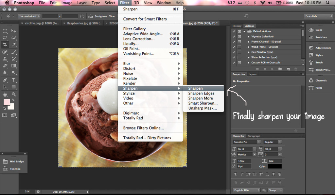Open the Sharp anti-aliasing dropdown

click(275, 190)
